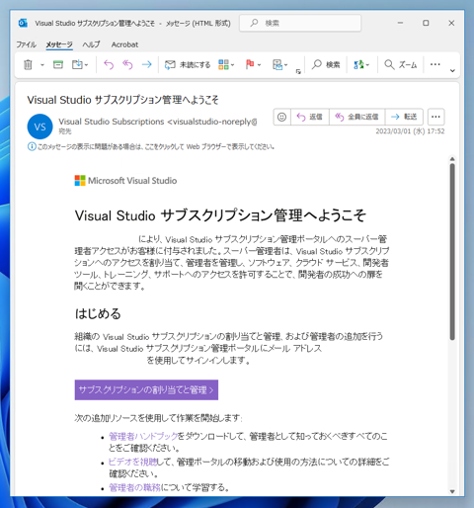This screenshot has width=474, height=508.
Task: Open ribbon more commands ellipsis
Action: pyautogui.click(x=435, y=64)
